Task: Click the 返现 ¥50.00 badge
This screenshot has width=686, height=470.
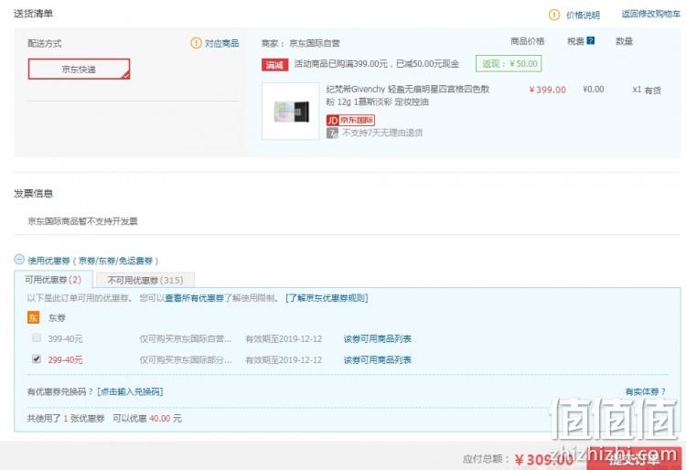Action: click(x=509, y=64)
